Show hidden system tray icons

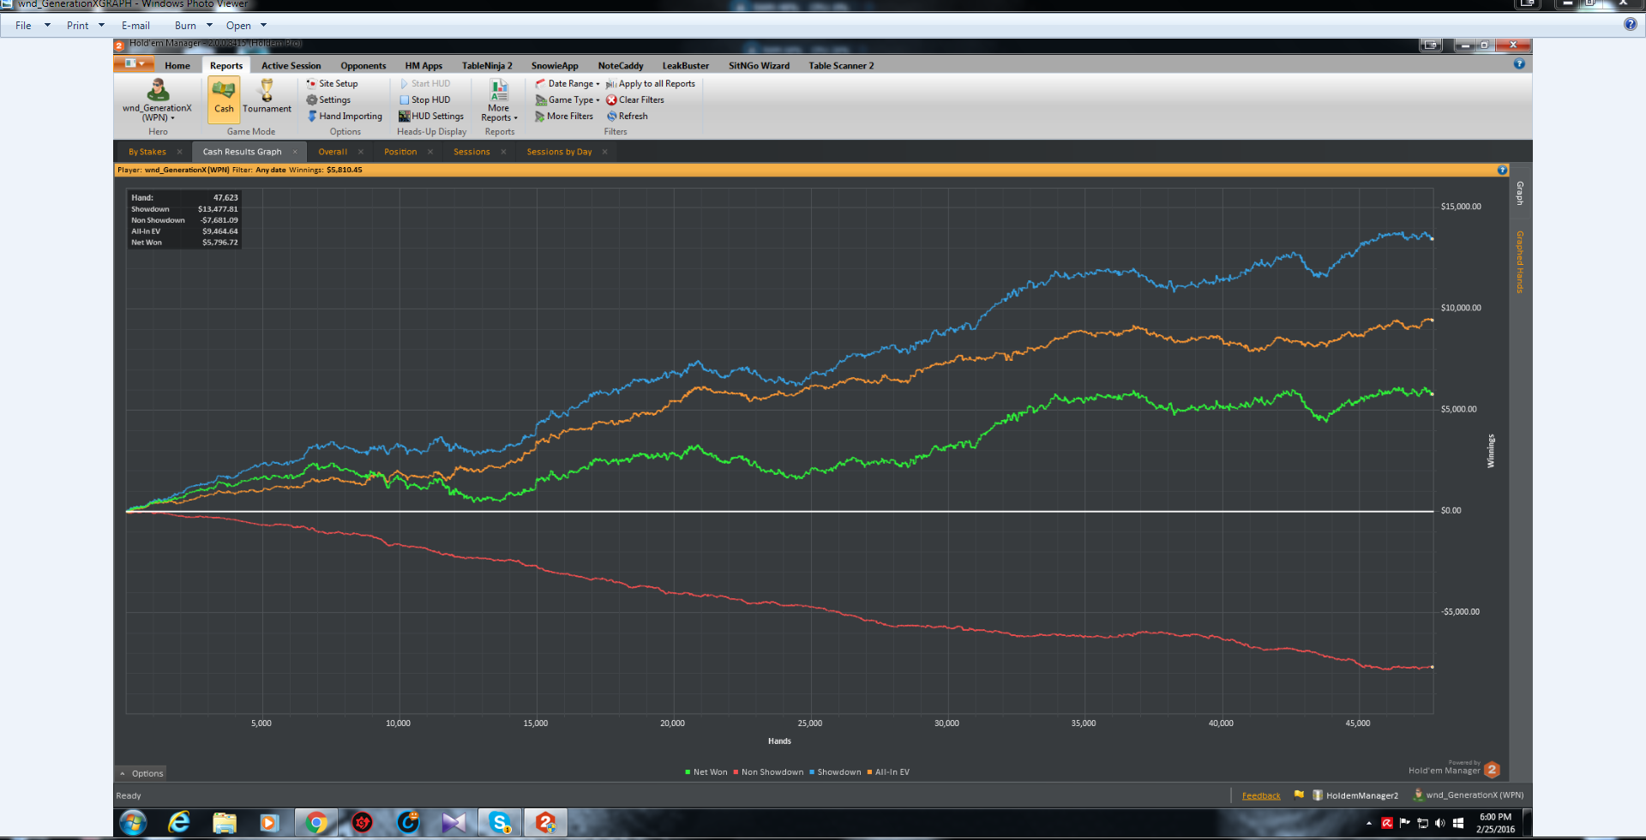1368,823
